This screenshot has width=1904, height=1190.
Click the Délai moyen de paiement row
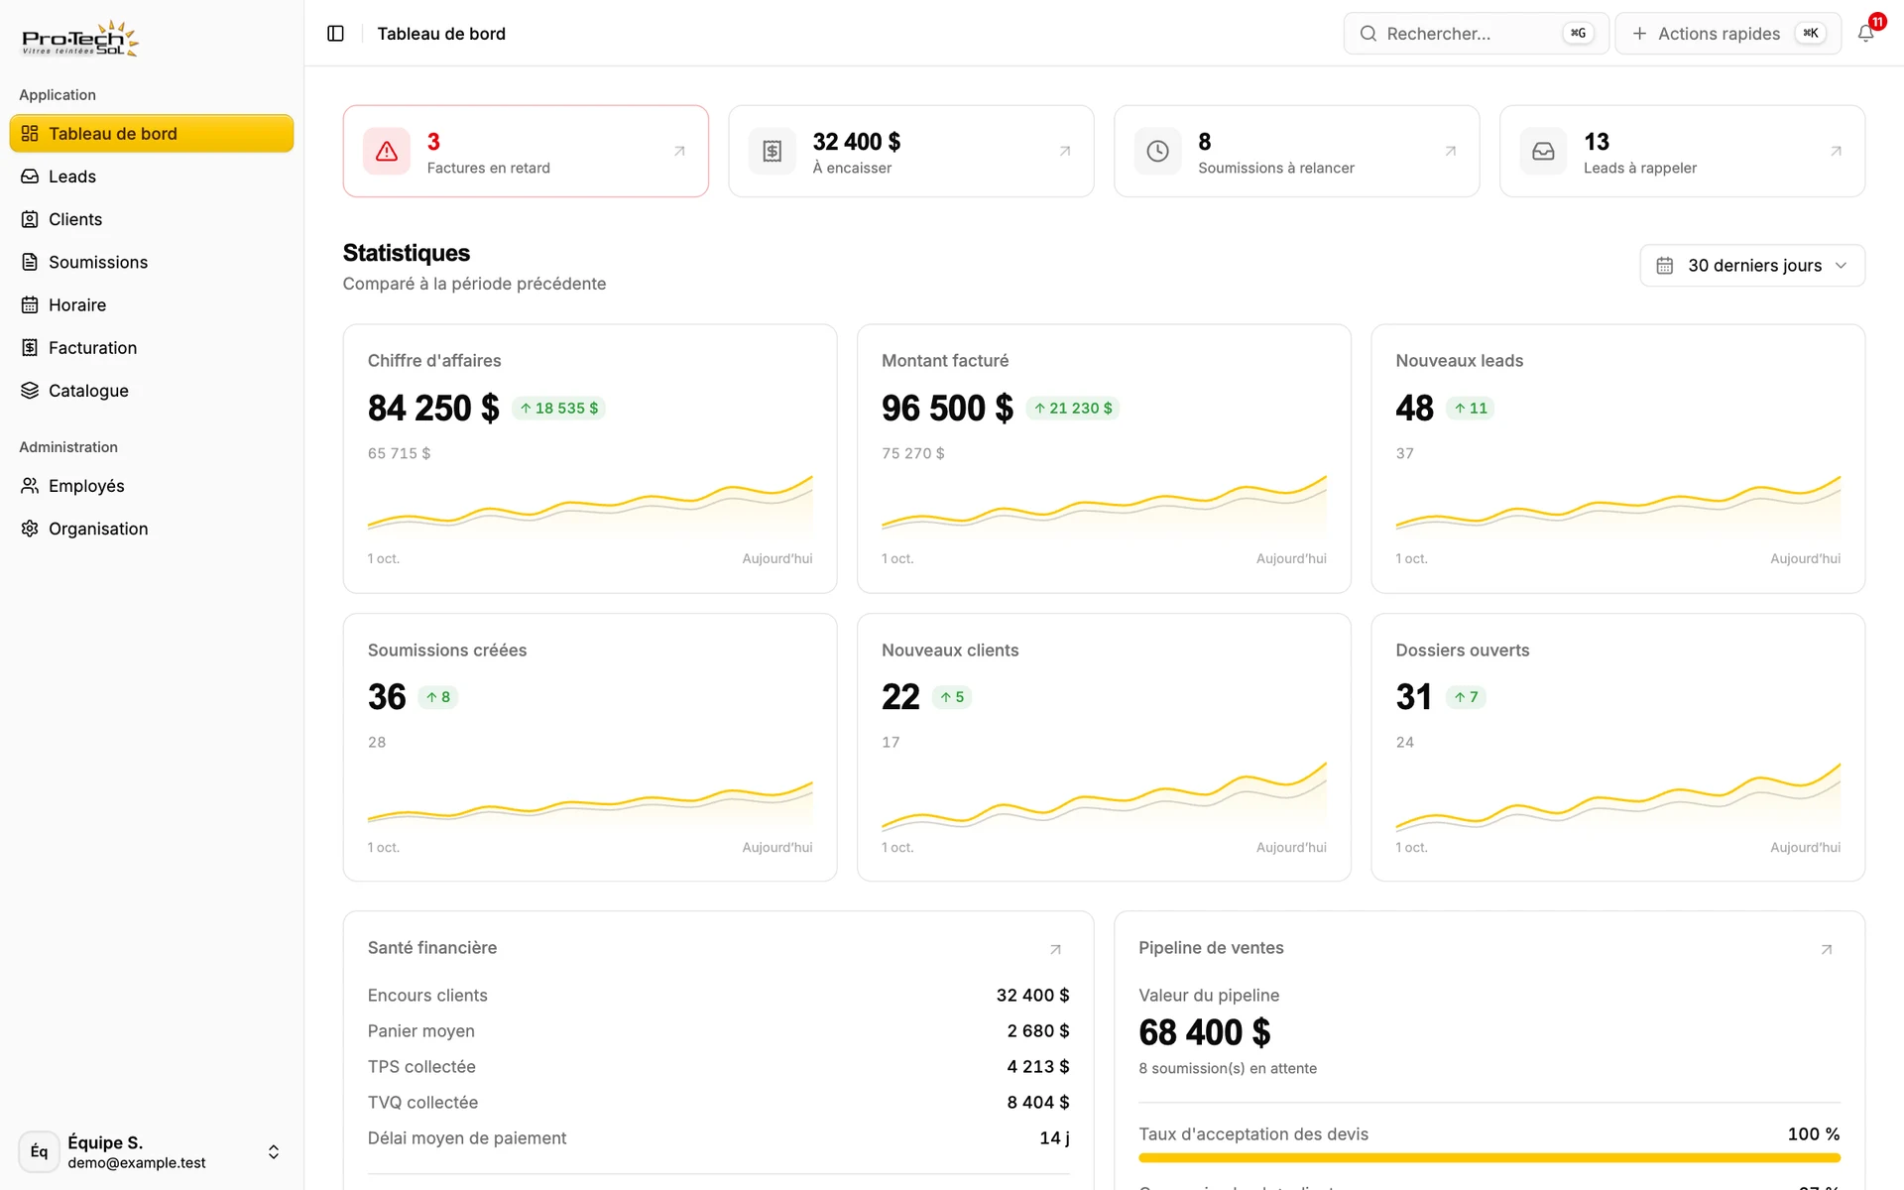pyautogui.click(x=718, y=1138)
